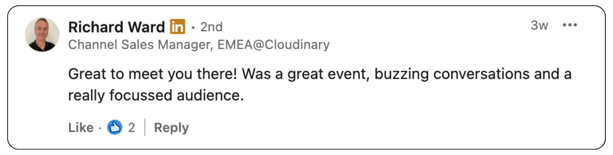Click the dot separator beside Like
Image resolution: width=613 pixels, height=155 pixels.
click(x=100, y=128)
